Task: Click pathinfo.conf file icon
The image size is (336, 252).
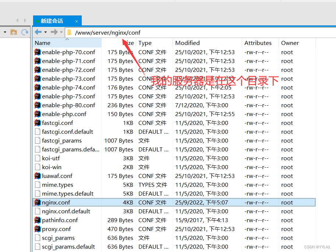Action: (x=38, y=220)
